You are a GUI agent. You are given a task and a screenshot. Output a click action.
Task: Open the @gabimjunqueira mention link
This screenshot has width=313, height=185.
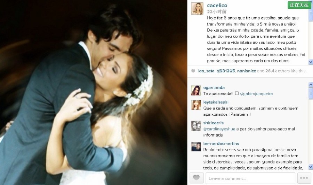click(x=256, y=94)
